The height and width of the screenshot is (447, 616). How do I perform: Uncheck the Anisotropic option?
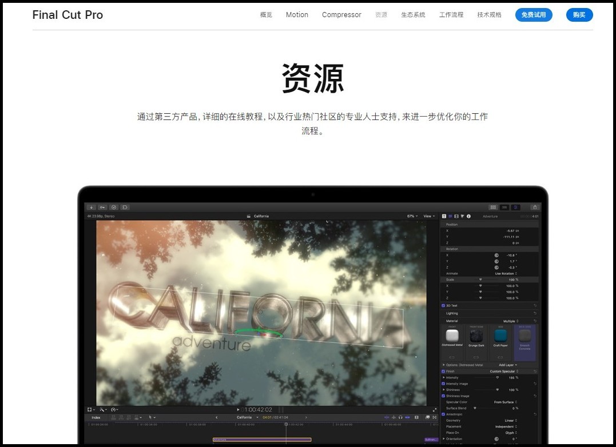(443, 414)
